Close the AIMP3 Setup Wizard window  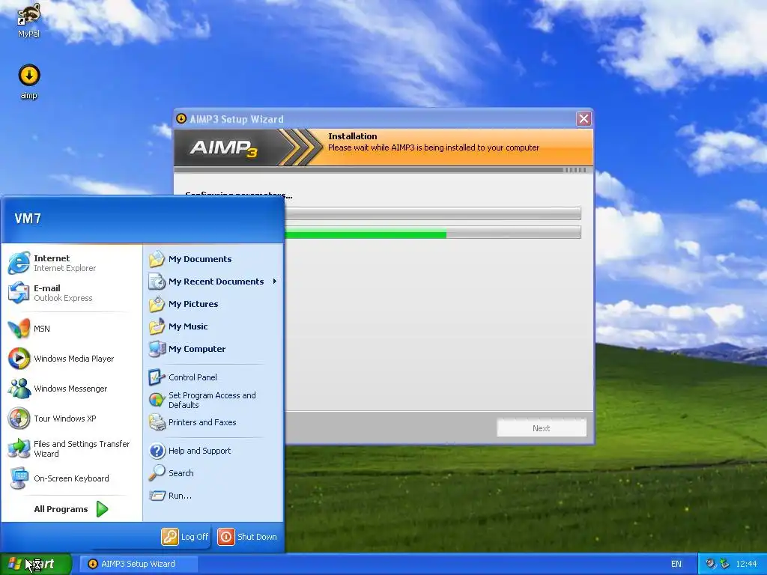pyautogui.click(x=583, y=118)
